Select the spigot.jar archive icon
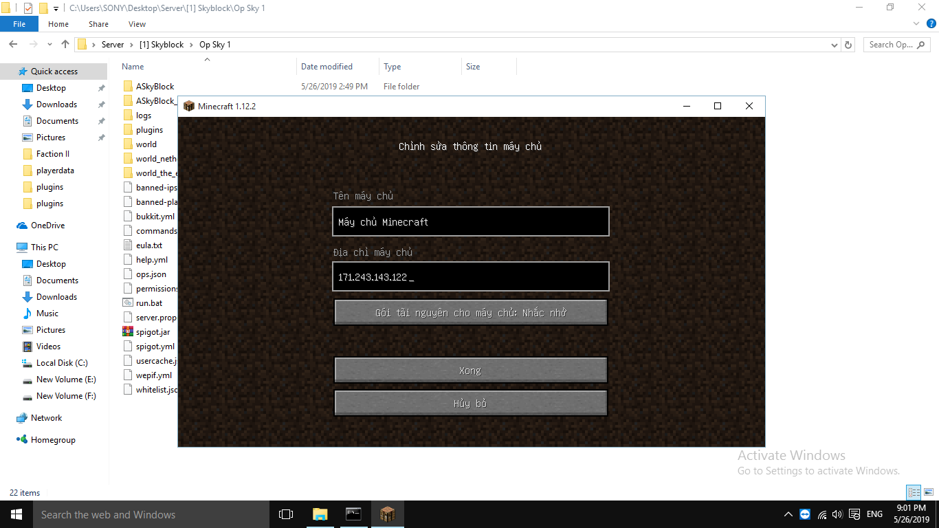This screenshot has width=939, height=528. coord(129,331)
